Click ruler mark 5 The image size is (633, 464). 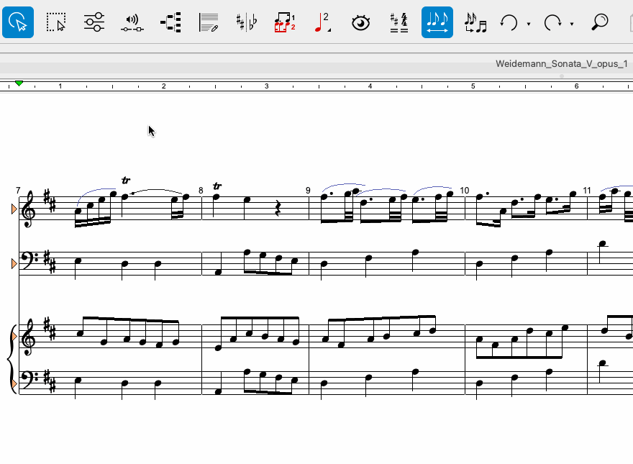473,86
